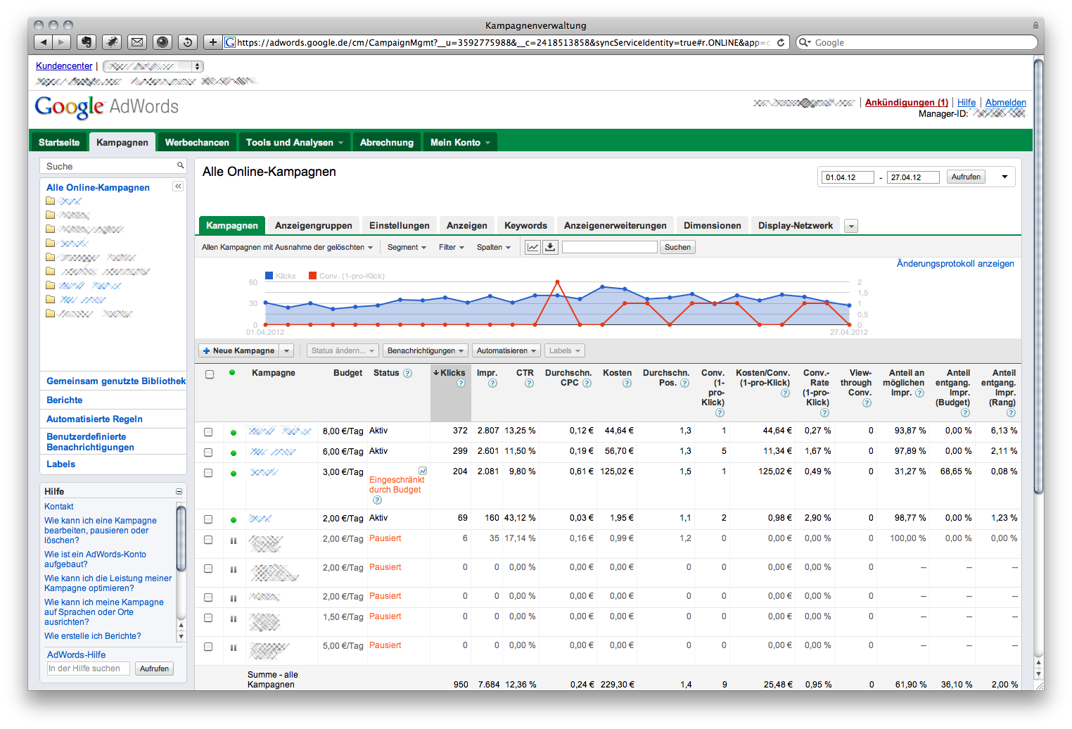Click budget-limited chart icon in third row
The height and width of the screenshot is (729, 1072).
[422, 471]
